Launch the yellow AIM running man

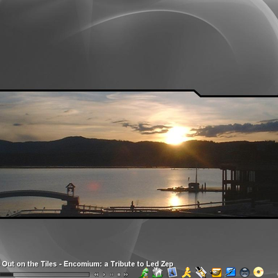[x=187, y=272]
